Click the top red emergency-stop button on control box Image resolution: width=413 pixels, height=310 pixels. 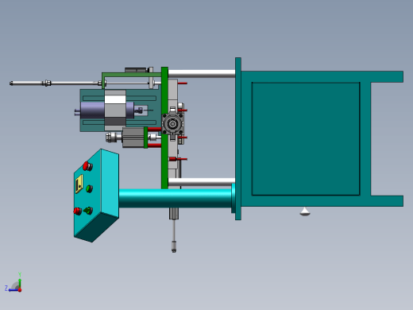[x=87, y=166]
